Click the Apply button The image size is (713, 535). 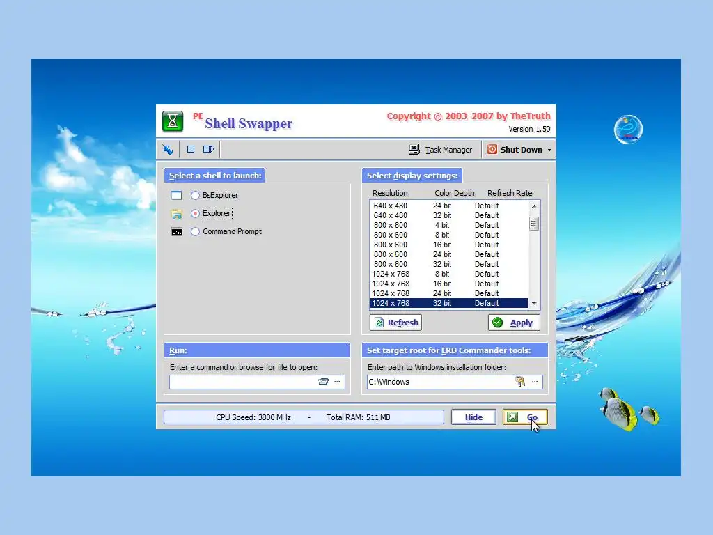(x=515, y=323)
